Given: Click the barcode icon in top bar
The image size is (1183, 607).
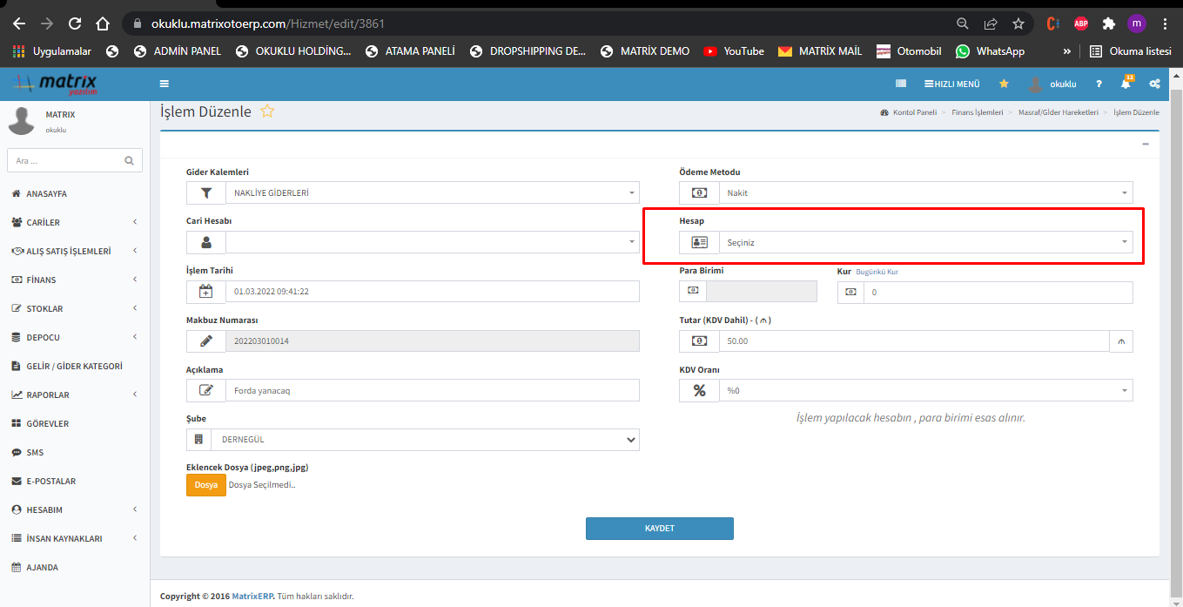Looking at the screenshot, I should (901, 84).
